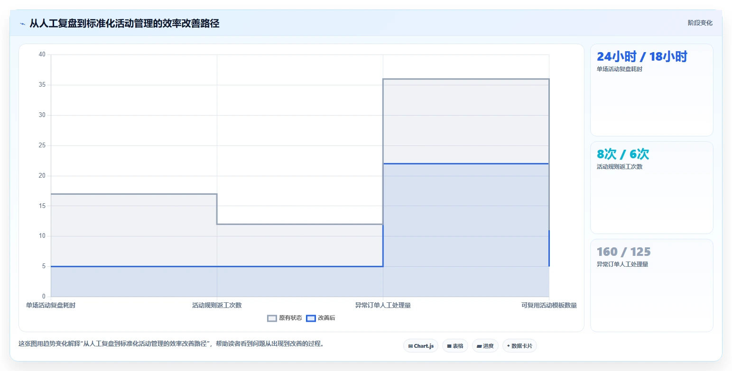Click the y-axis value 40
The height and width of the screenshot is (371, 732).
(x=42, y=54)
